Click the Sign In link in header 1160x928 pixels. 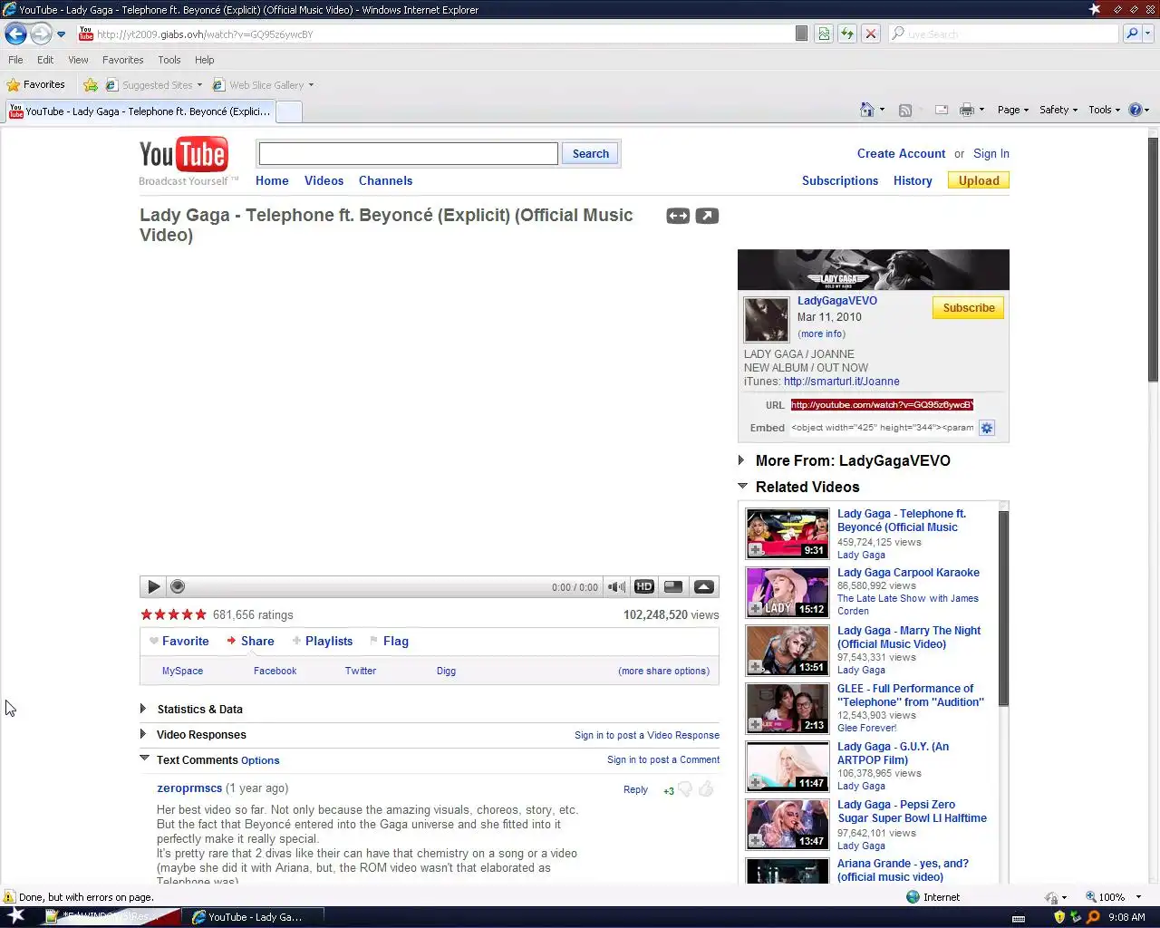991,154
